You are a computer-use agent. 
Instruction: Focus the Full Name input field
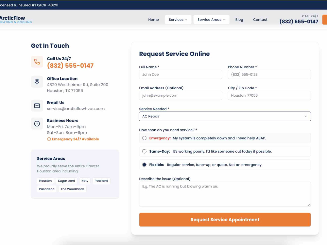(x=181, y=74)
